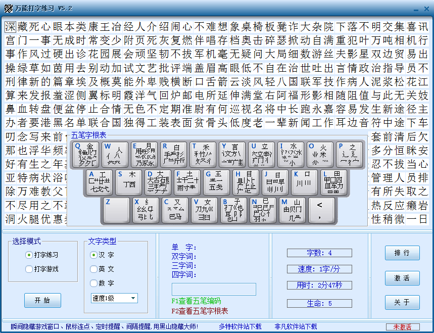Open the 排行 rankings panel
The image size is (434, 333).
coord(402,253)
